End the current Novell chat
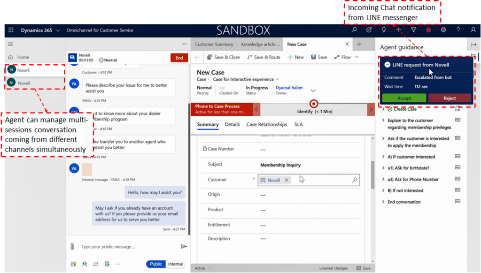Image resolution: width=481 pixels, height=273 pixels. (179, 58)
